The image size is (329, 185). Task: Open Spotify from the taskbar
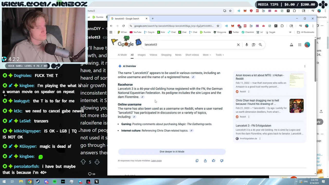(x=55, y=182)
